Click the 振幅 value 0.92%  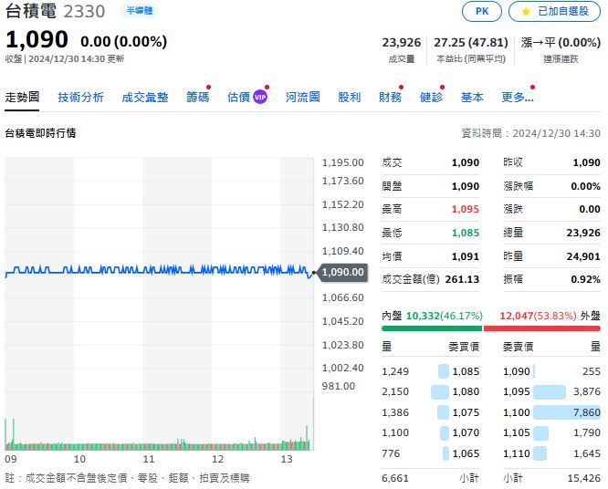tap(585, 279)
